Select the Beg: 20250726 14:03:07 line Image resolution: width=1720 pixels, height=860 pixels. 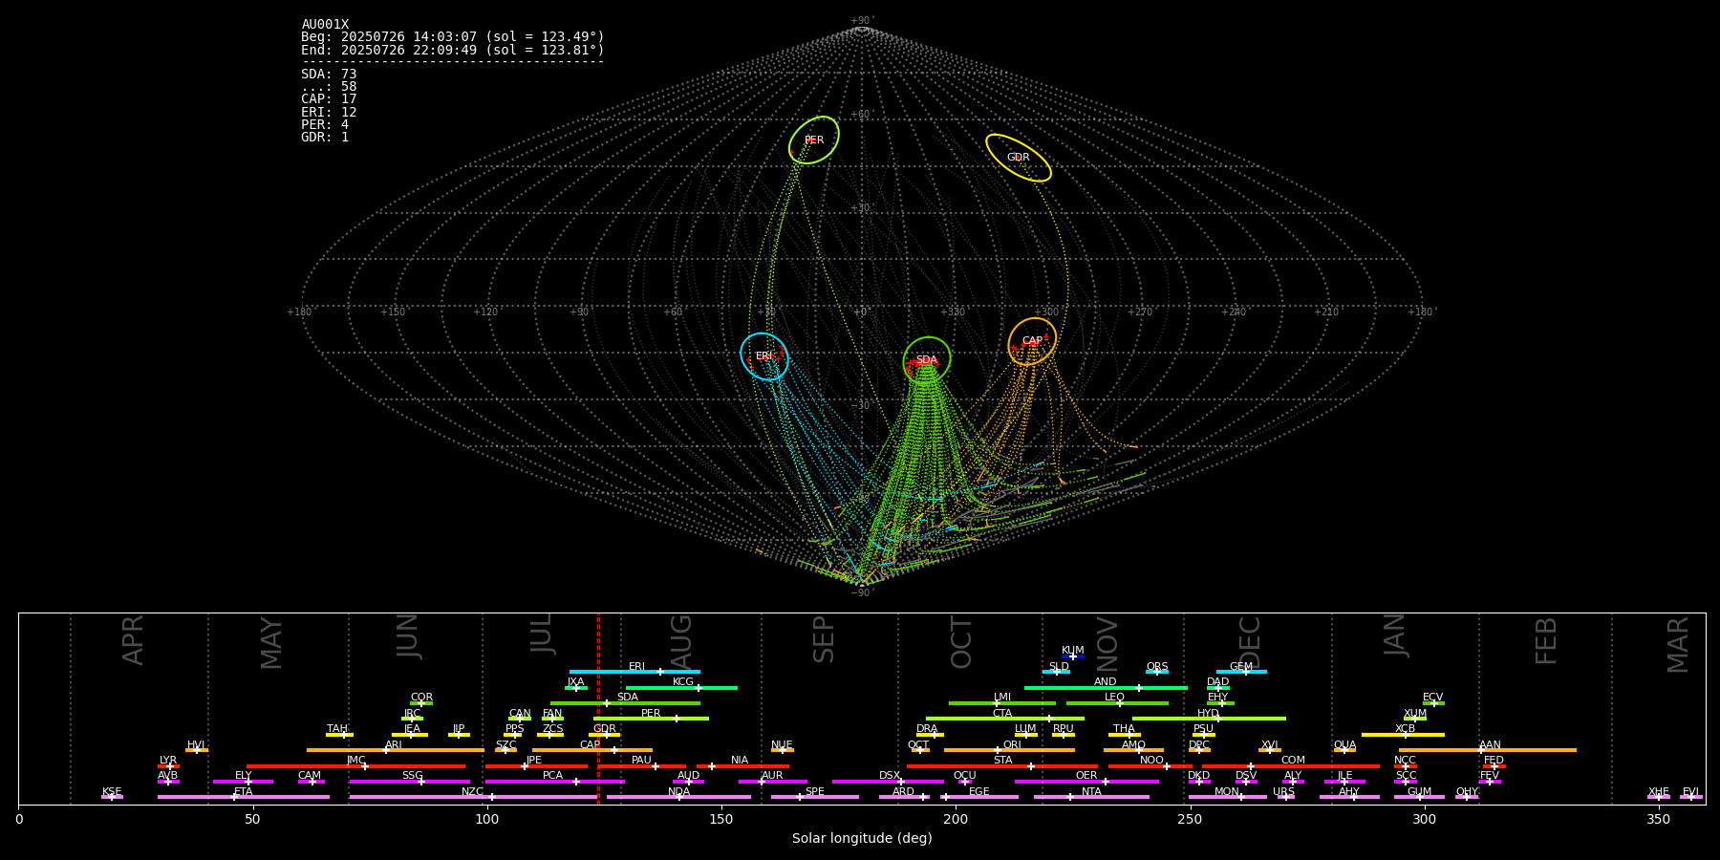(x=453, y=37)
